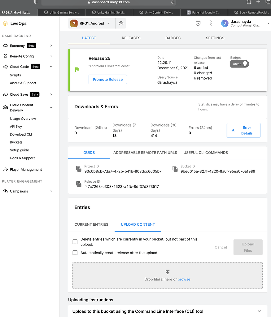This screenshot has height=317, width=271.
Task: Select the Cloud Content Delivery icon
Action: [x=6, y=107]
